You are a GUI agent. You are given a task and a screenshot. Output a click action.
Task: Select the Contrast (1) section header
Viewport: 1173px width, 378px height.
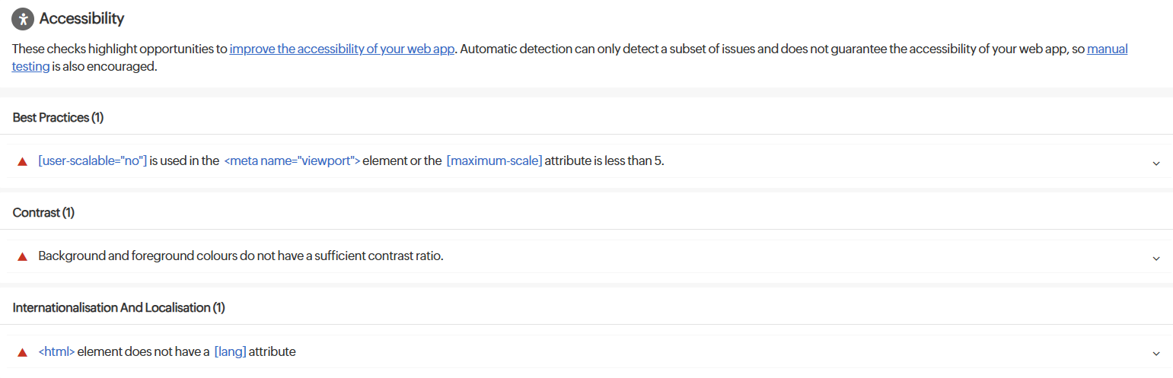click(x=43, y=213)
